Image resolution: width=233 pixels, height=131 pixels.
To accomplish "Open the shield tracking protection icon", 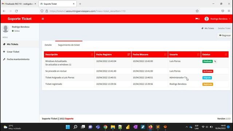I will (42, 11).
